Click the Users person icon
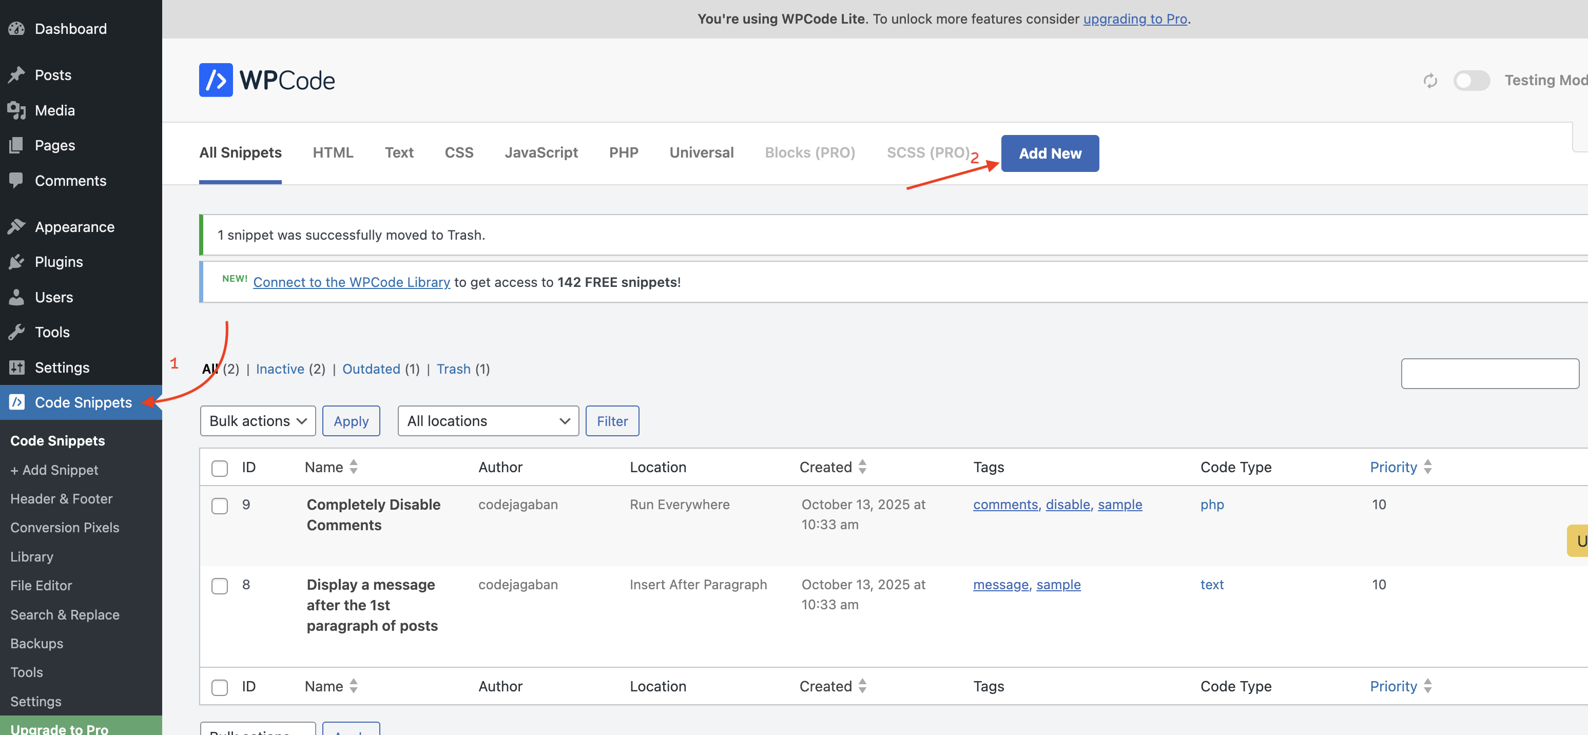1588x735 pixels. pyautogui.click(x=16, y=297)
